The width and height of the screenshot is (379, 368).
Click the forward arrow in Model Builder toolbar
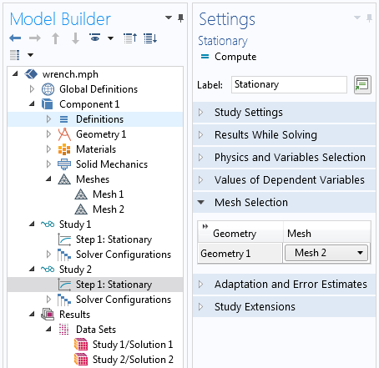click(x=35, y=38)
